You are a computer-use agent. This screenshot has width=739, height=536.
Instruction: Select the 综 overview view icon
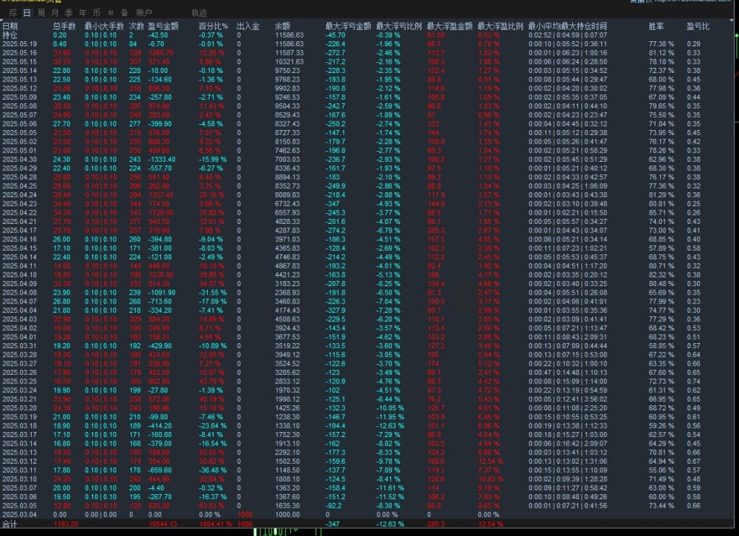[12, 13]
